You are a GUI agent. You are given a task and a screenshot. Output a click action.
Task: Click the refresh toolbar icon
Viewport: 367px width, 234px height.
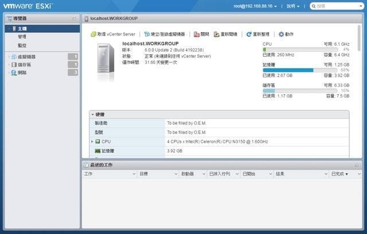(249, 34)
